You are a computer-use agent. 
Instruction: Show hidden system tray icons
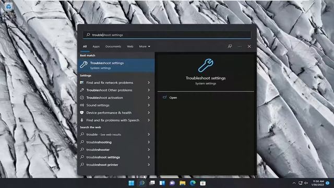(x=294, y=183)
